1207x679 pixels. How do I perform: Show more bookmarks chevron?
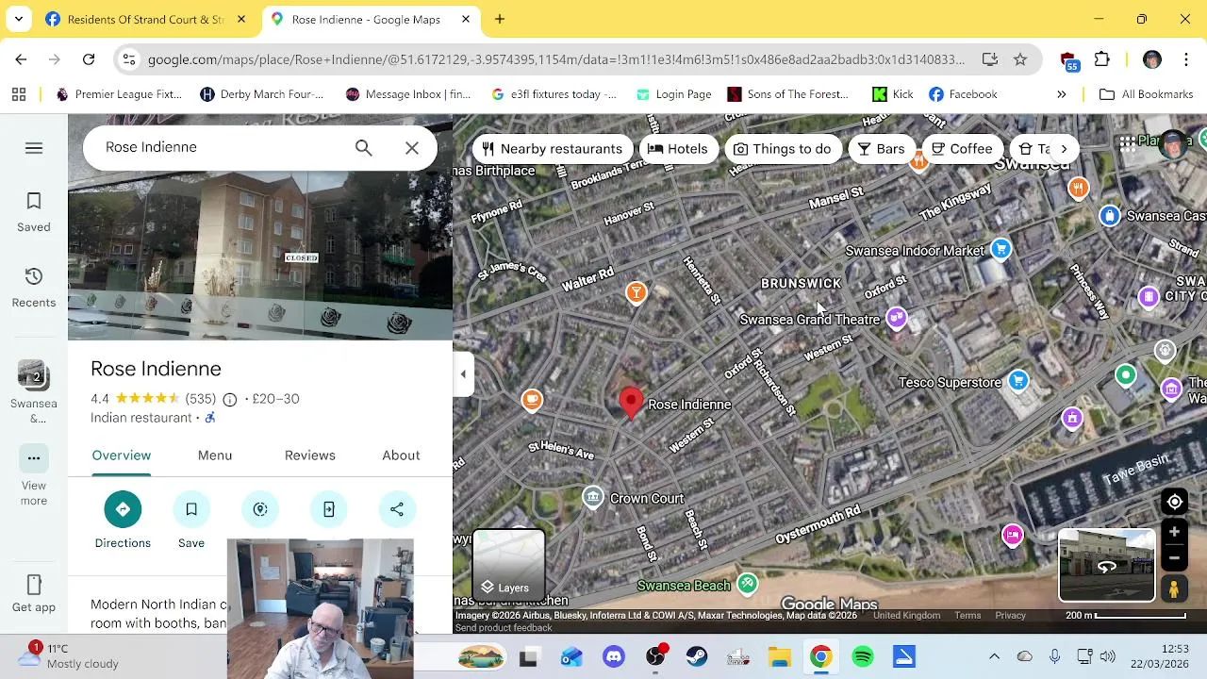click(1062, 94)
